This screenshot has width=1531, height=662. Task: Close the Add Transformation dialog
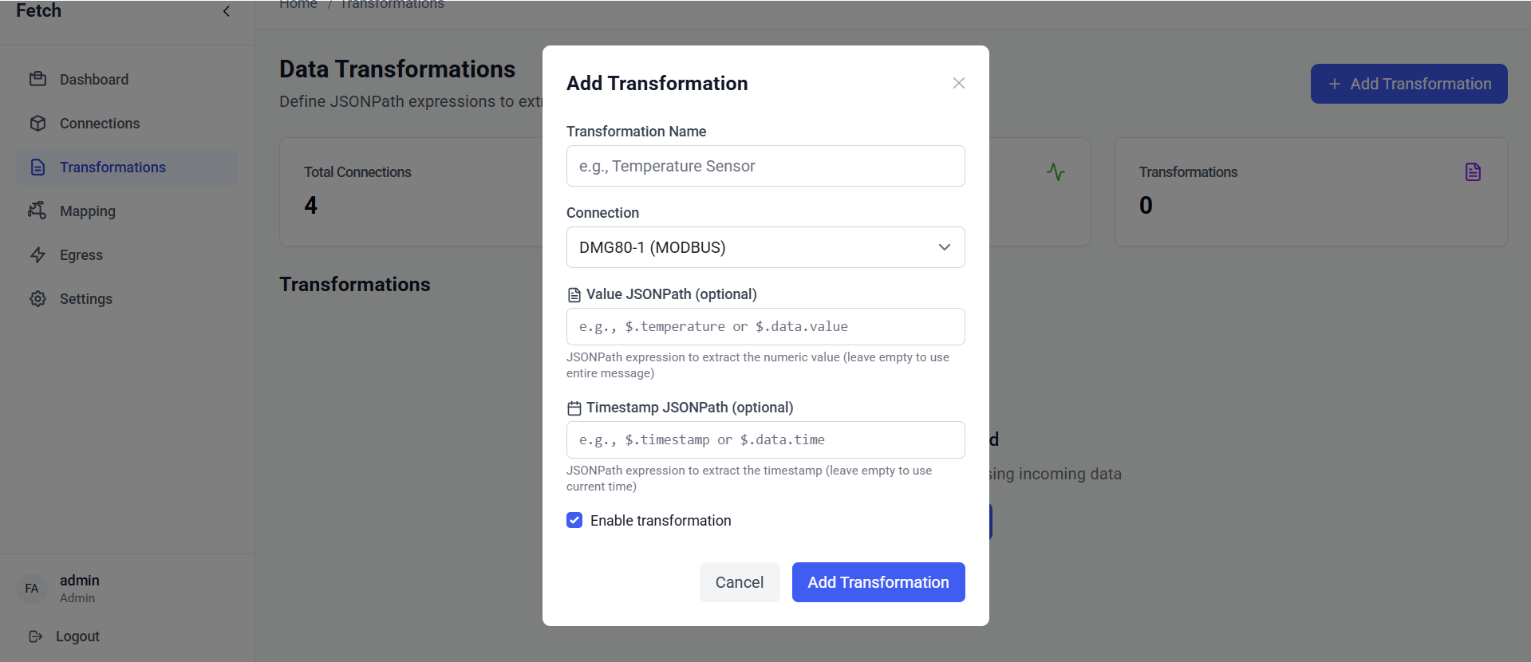[x=958, y=83]
